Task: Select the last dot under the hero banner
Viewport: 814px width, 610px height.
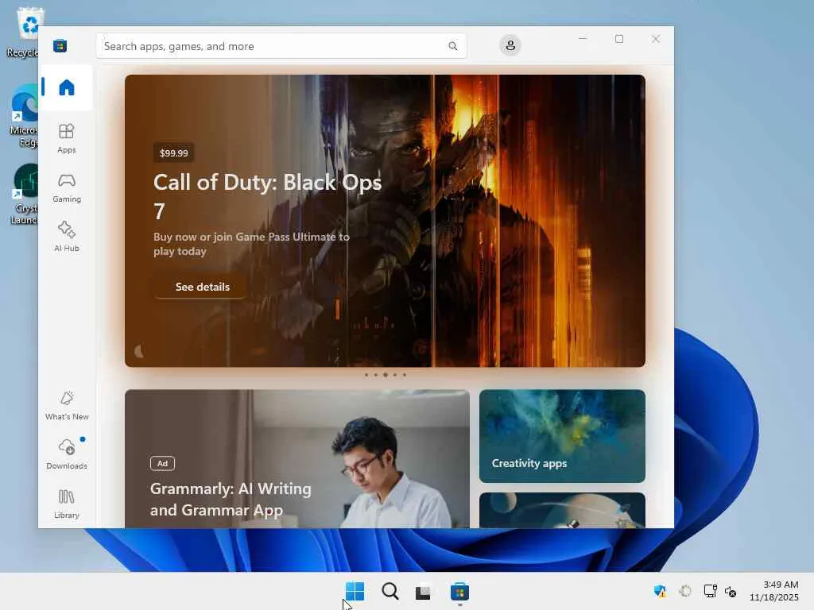Action: 405,375
